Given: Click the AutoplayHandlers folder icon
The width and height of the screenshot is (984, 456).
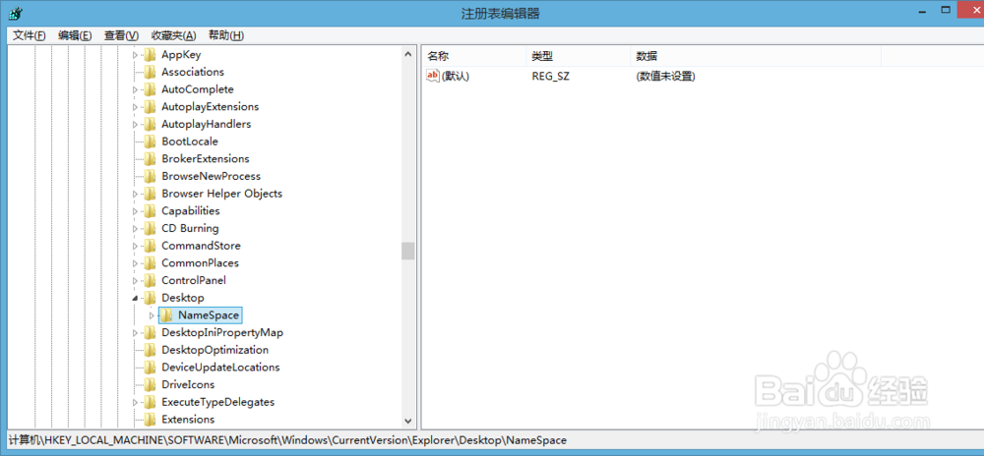Looking at the screenshot, I should pos(150,124).
